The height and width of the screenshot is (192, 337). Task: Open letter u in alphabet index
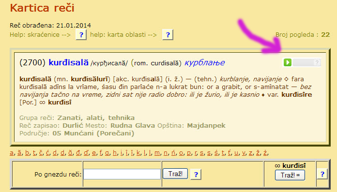pos(236,153)
